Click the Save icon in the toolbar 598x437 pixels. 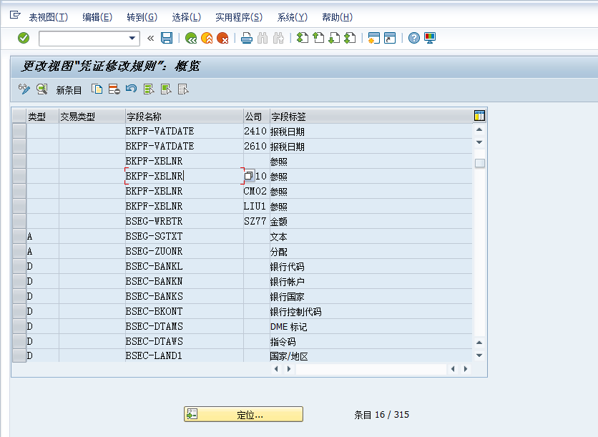point(166,39)
